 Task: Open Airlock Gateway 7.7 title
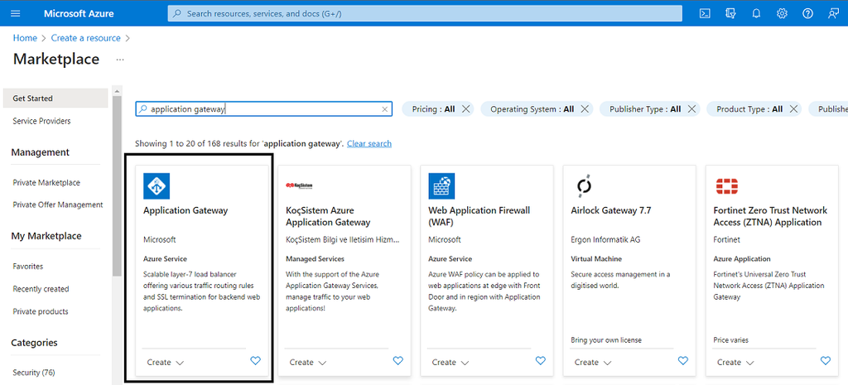[610, 211]
